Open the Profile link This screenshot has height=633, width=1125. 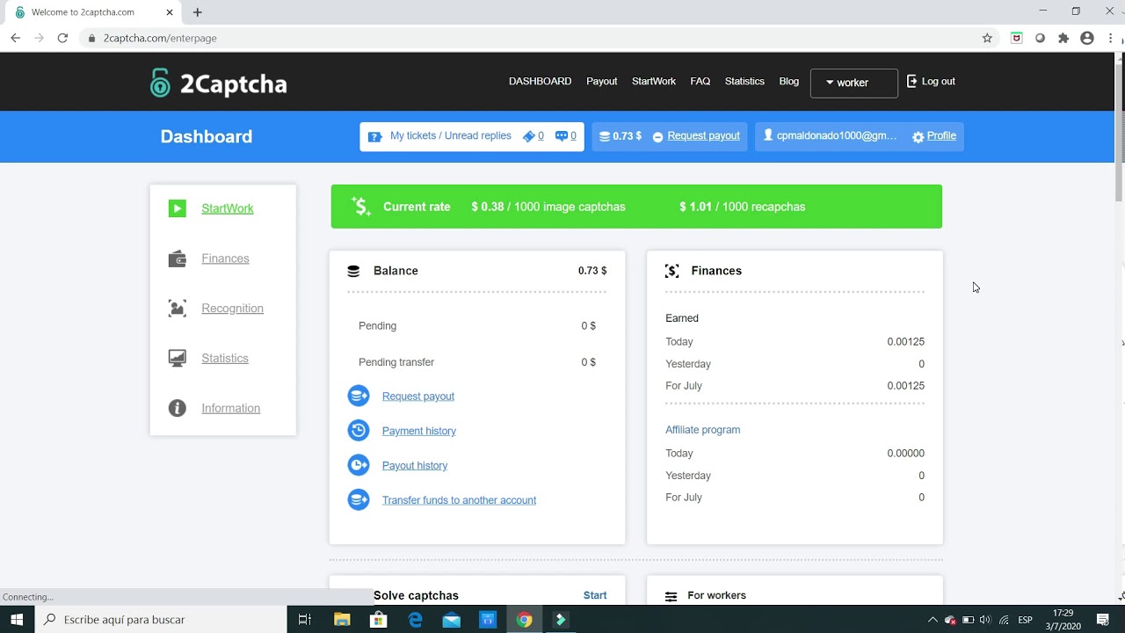pos(941,135)
